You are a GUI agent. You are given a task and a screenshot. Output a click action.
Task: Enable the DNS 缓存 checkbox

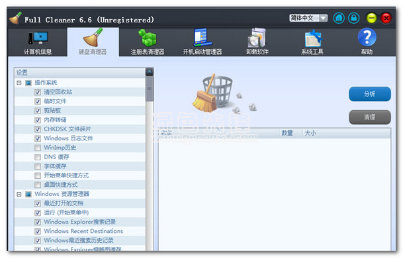tap(38, 157)
